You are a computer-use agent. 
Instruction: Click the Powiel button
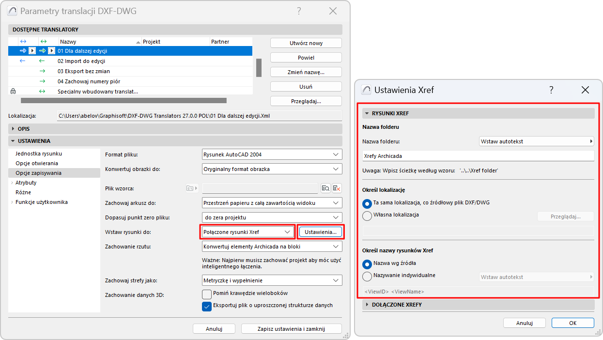pyautogui.click(x=306, y=58)
